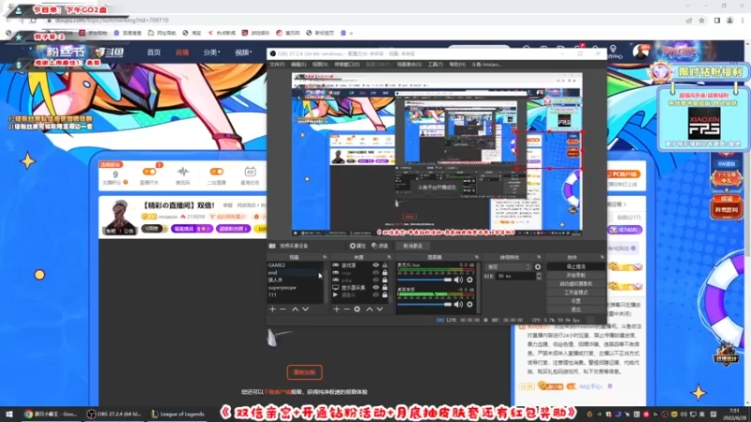Image resolution: width=751 pixels, height=422 pixels.
Task: Move the selected scene down in OBS
Action: pyautogui.click(x=306, y=309)
